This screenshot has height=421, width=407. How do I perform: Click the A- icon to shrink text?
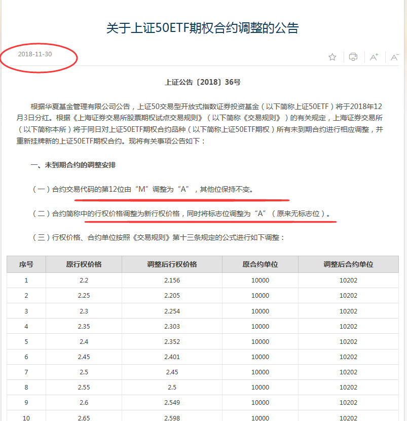[x=394, y=57]
